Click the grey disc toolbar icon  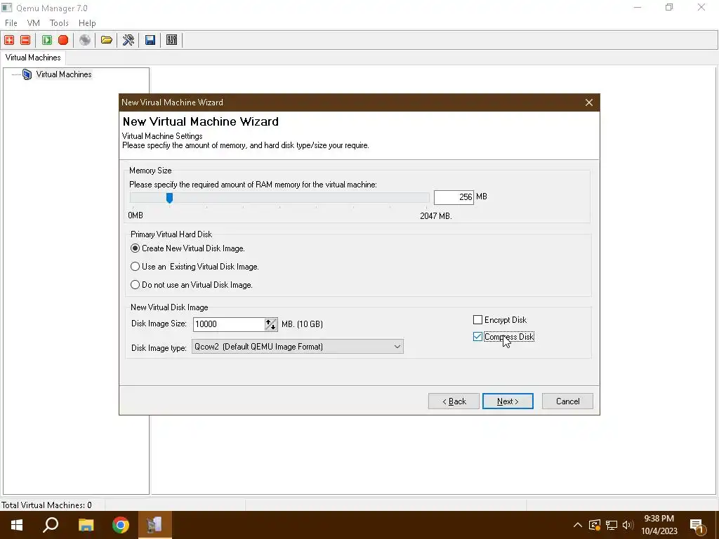85,40
